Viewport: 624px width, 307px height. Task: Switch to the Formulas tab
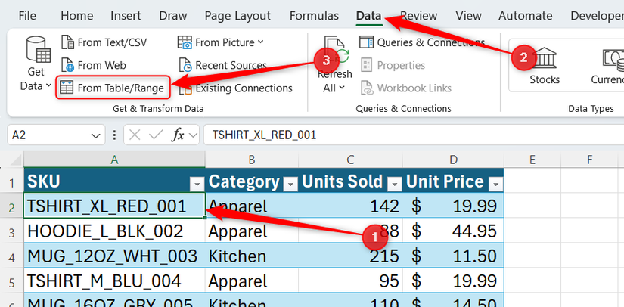tap(314, 16)
